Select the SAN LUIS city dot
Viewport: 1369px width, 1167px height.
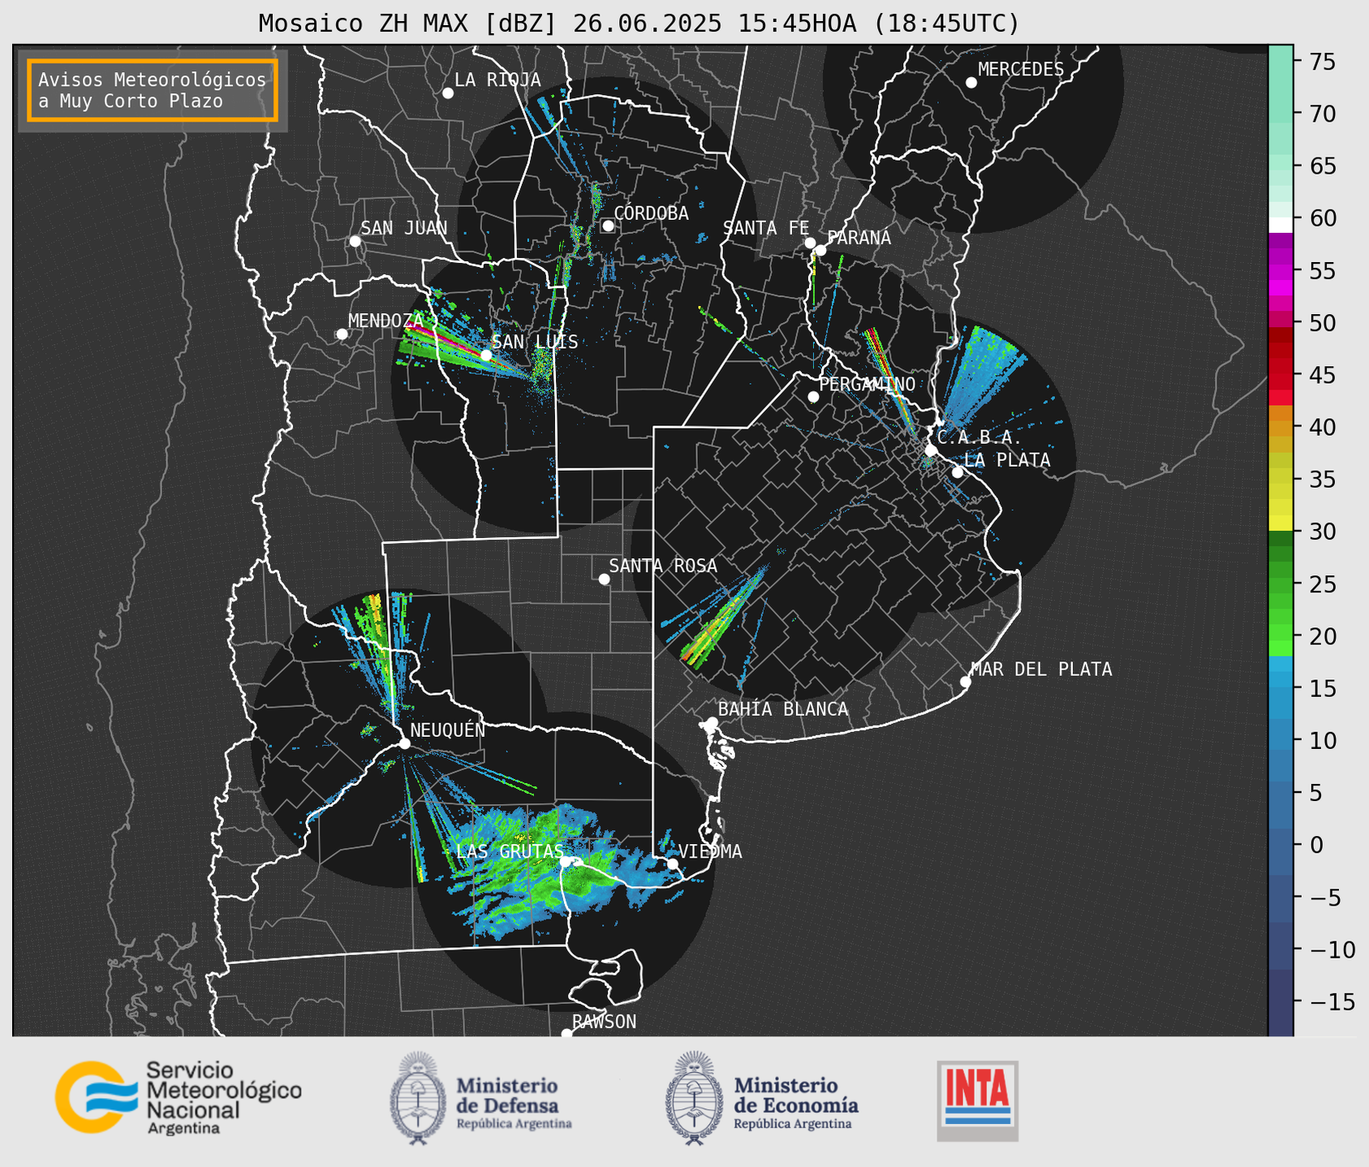click(x=486, y=355)
